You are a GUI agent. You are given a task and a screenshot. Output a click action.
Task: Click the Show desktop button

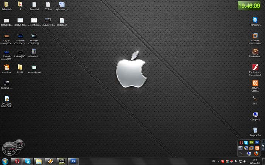coord(263,162)
